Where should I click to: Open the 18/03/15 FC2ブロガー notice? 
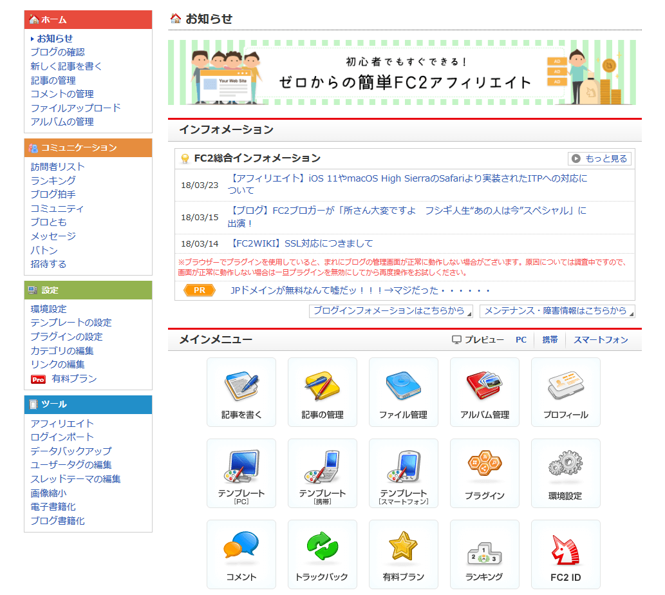[x=407, y=217]
